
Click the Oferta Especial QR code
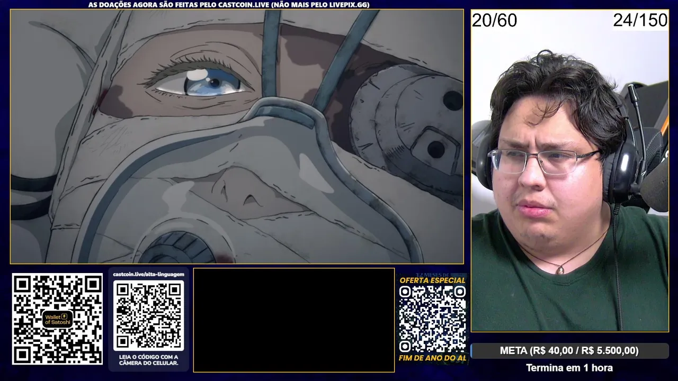pyautogui.click(x=432, y=319)
